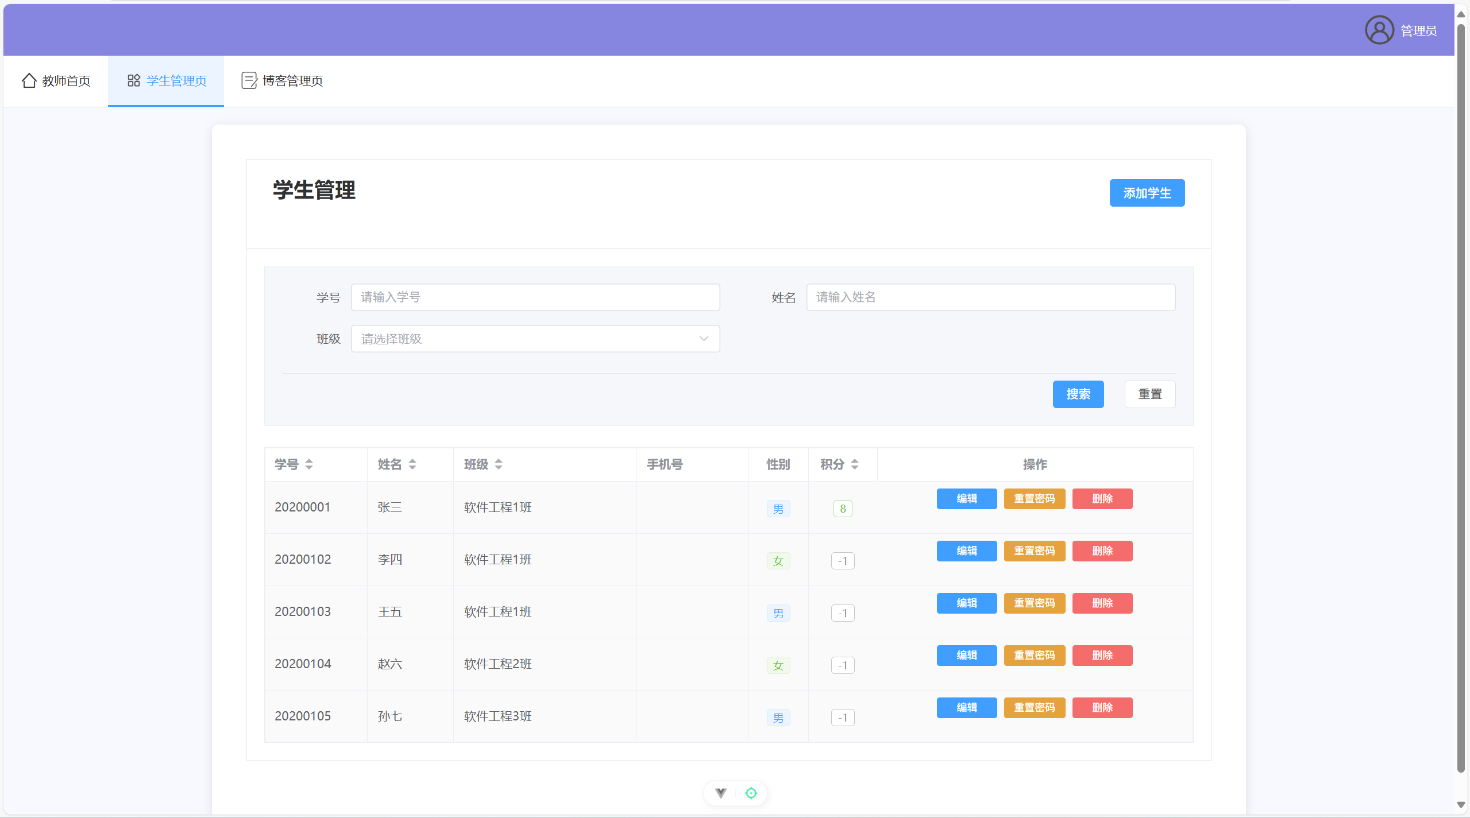Click the home icon beside 教师首页
The width and height of the screenshot is (1470, 818).
[29, 80]
